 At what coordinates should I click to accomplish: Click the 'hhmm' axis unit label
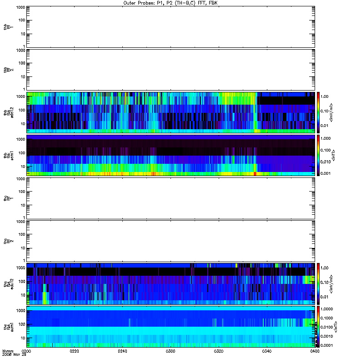coord(8,351)
